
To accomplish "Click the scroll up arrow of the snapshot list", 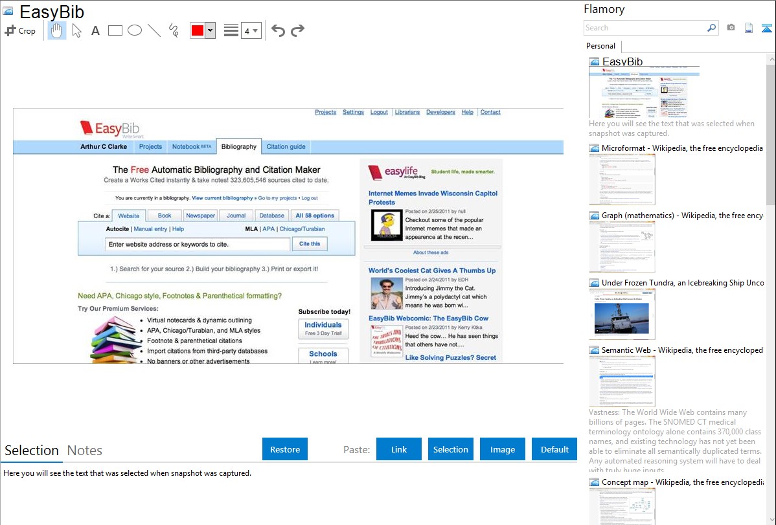I will pos(771,59).
